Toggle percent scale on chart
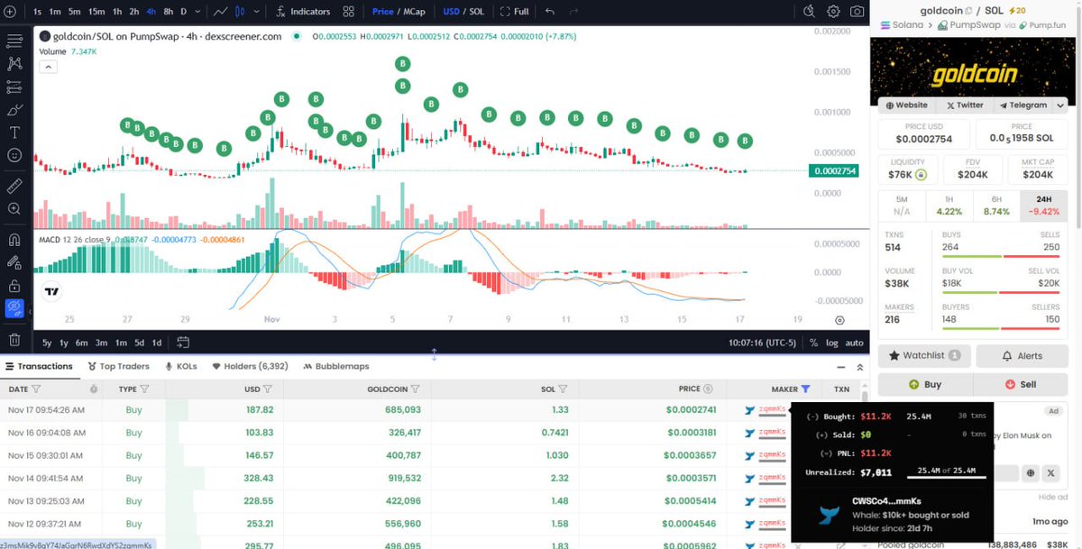Image resolution: width=1082 pixels, height=549 pixels. click(813, 343)
